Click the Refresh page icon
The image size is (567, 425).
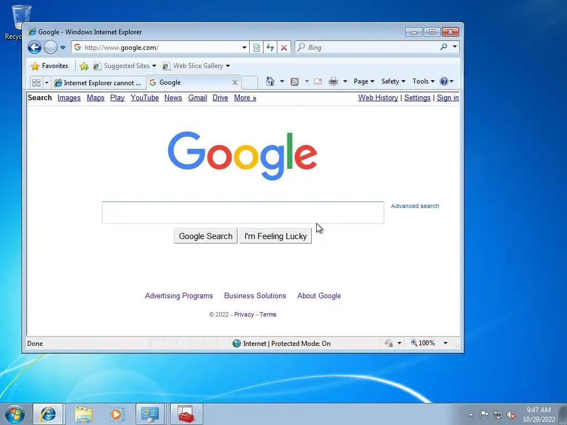click(x=270, y=48)
